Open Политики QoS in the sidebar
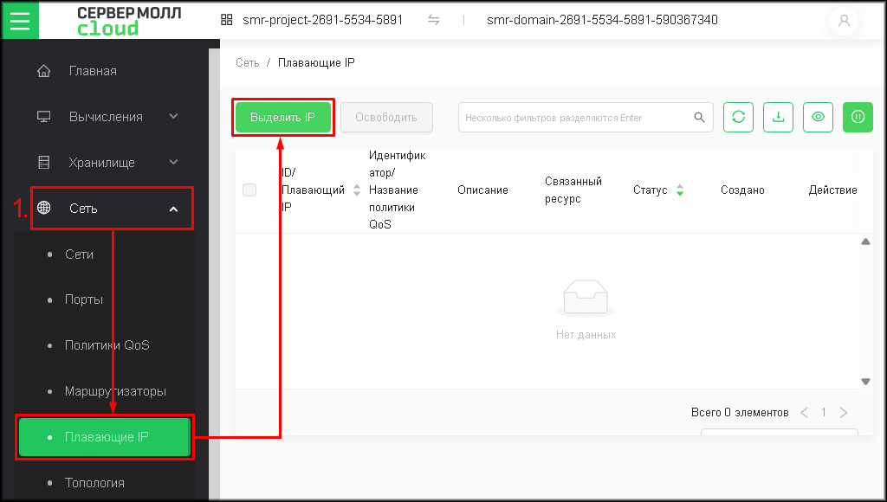Screen dimensions: 887x502 [x=107, y=345]
